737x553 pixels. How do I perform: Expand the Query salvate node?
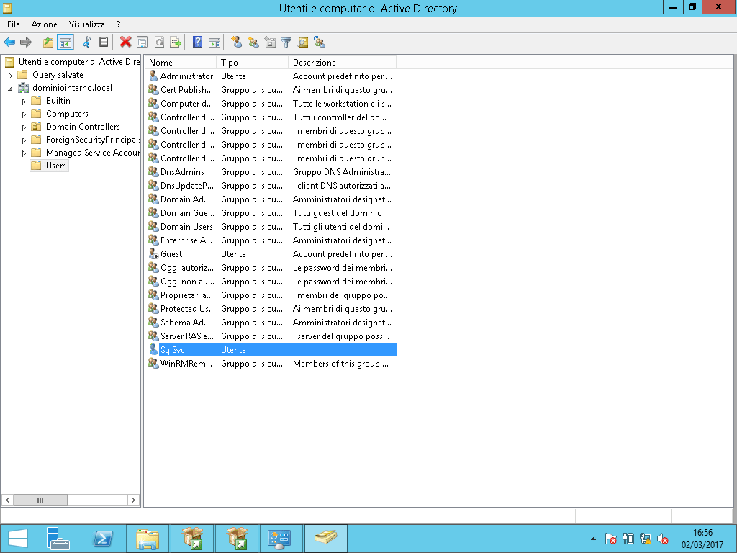10,75
